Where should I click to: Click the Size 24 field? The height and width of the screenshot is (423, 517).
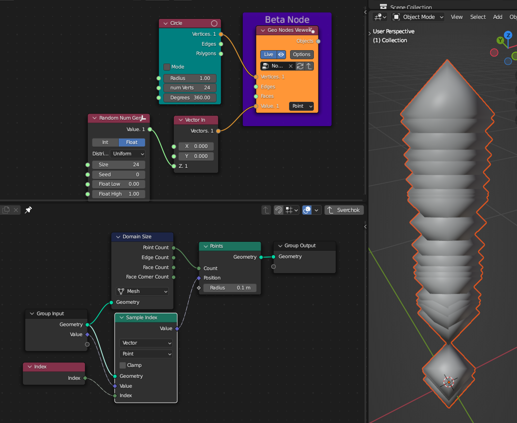pyautogui.click(x=119, y=164)
